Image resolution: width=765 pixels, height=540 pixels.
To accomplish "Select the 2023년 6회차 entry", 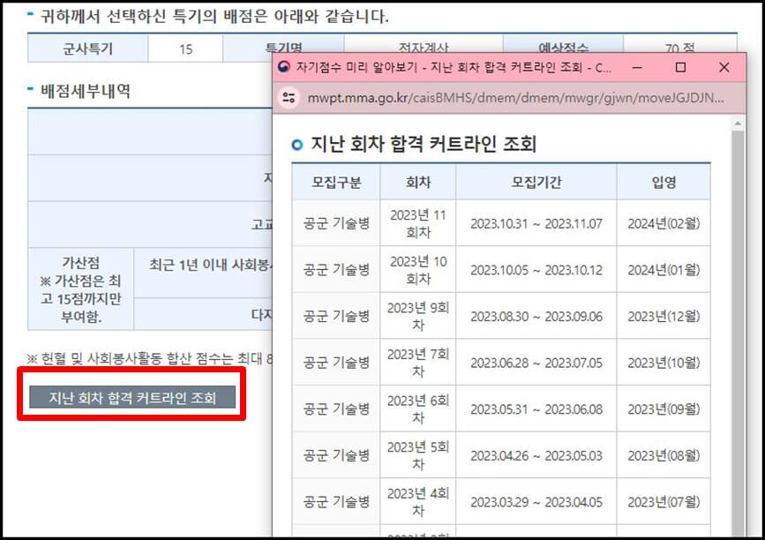I will pyautogui.click(x=416, y=409).
